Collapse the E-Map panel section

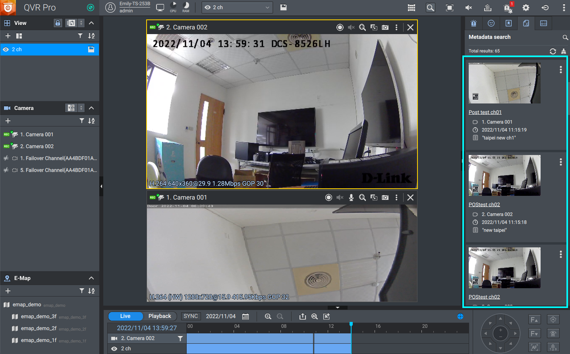click(x=91, y=278)
